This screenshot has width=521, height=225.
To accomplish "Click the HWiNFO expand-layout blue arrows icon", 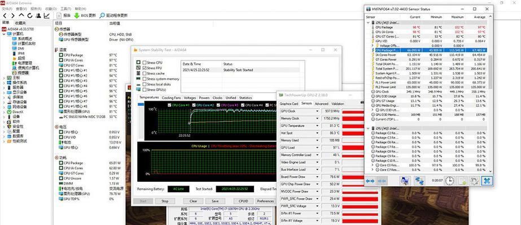I will tap(370, 181).
